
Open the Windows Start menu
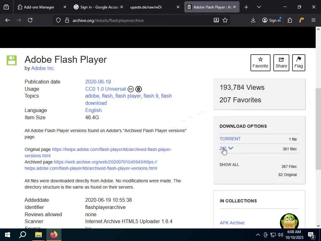(x=8, y=235)
